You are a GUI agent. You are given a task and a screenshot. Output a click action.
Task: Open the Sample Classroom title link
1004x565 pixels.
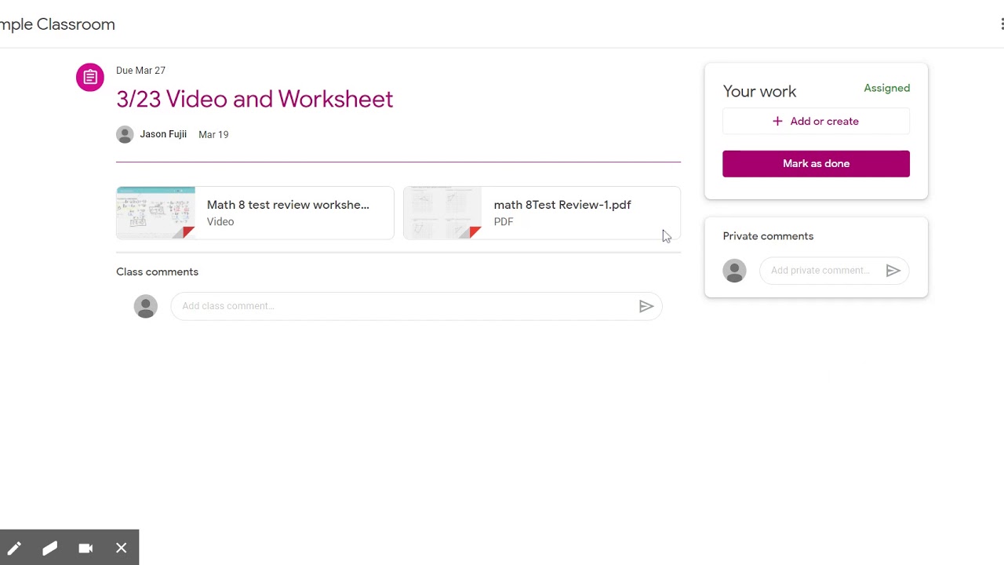click(57, 24)
